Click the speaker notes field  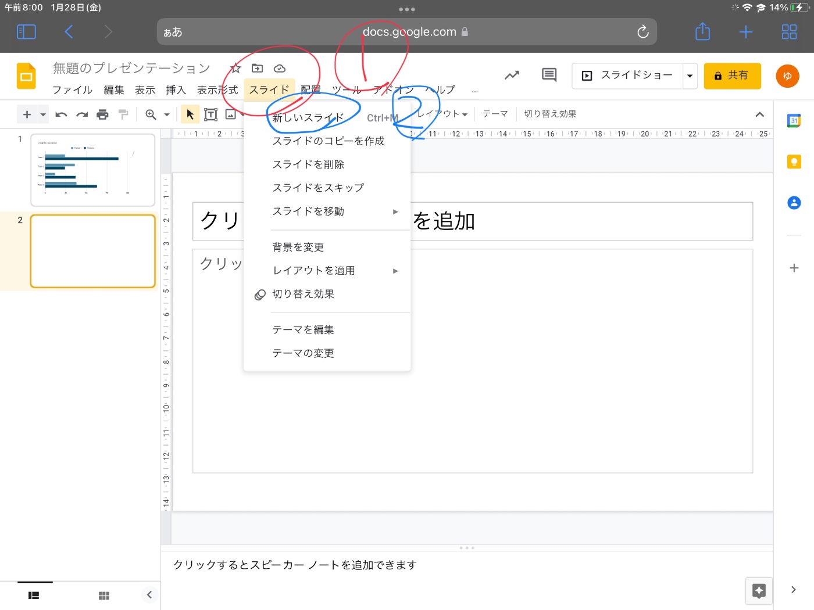467,565
